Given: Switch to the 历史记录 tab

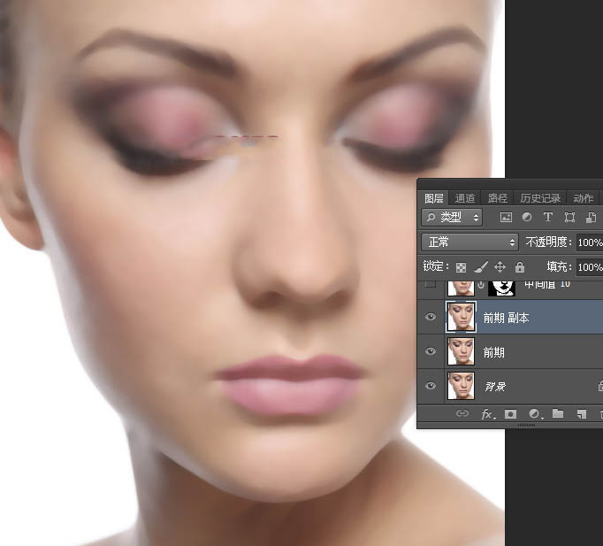Looking at the screenshot, I should (x=539, y=198).
